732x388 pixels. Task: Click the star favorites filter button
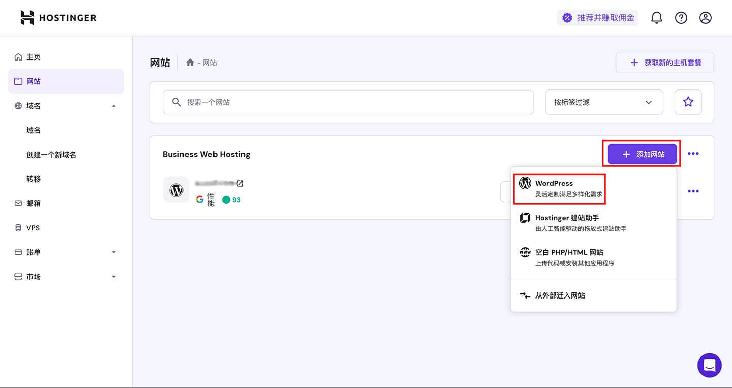[688, 102]
